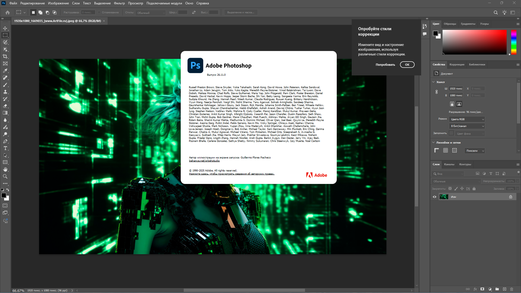The height and width of the screenshot is (293, 521).
Task: Hide the Фон layer with eye icon
Action: tap(434, 197)
